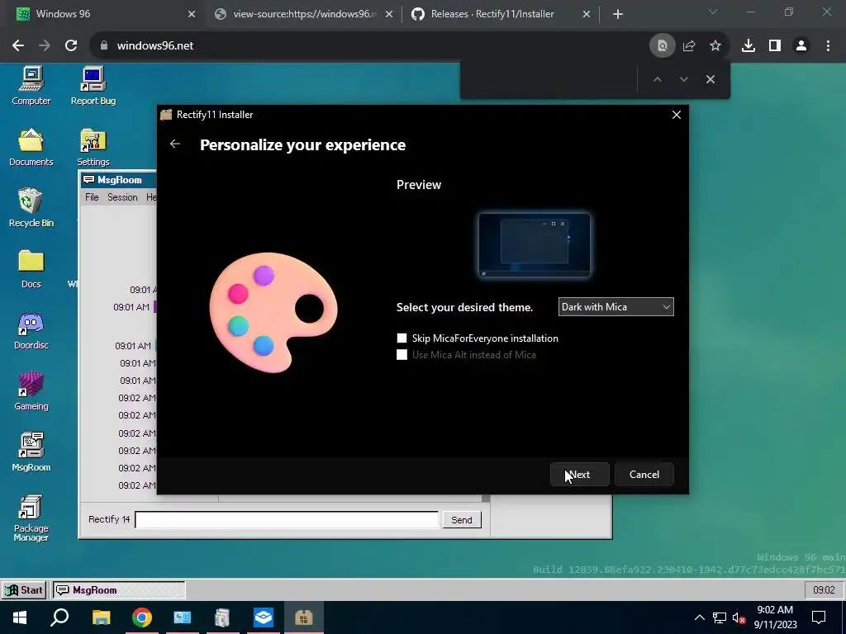Open a new browser tab
Screen dimensions: 846x634
[x=618, y=15]
